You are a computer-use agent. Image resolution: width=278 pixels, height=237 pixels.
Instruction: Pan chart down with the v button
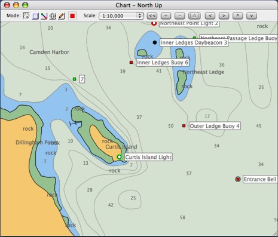click(252, 16)
